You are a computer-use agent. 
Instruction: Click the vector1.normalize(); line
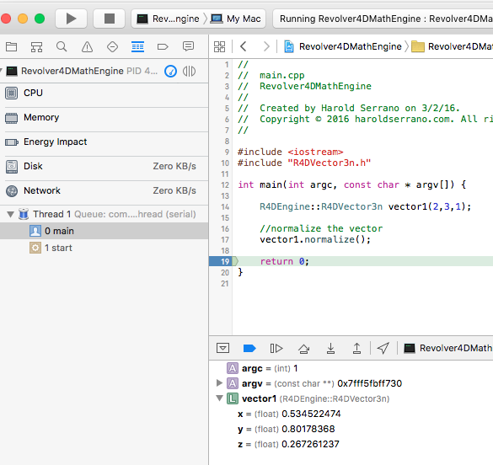[x=315, y=240]
